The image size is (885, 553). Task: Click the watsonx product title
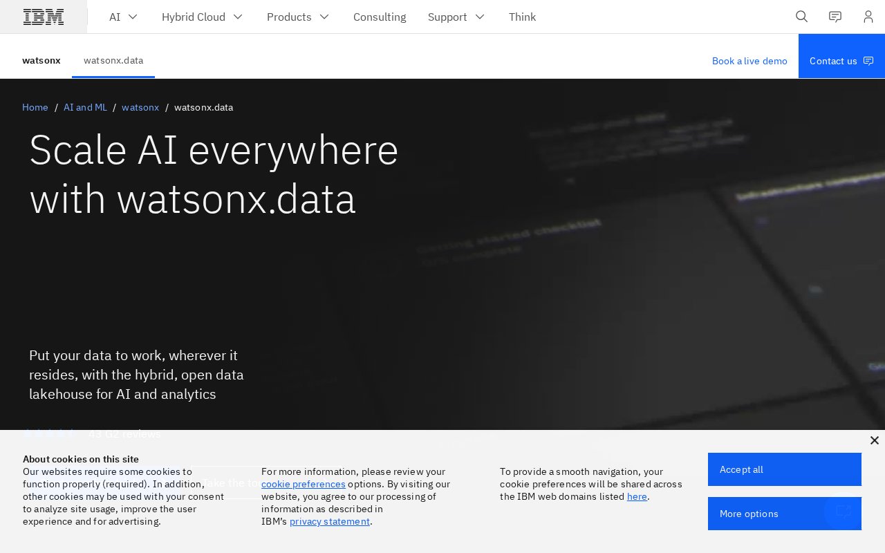[41, 61]
